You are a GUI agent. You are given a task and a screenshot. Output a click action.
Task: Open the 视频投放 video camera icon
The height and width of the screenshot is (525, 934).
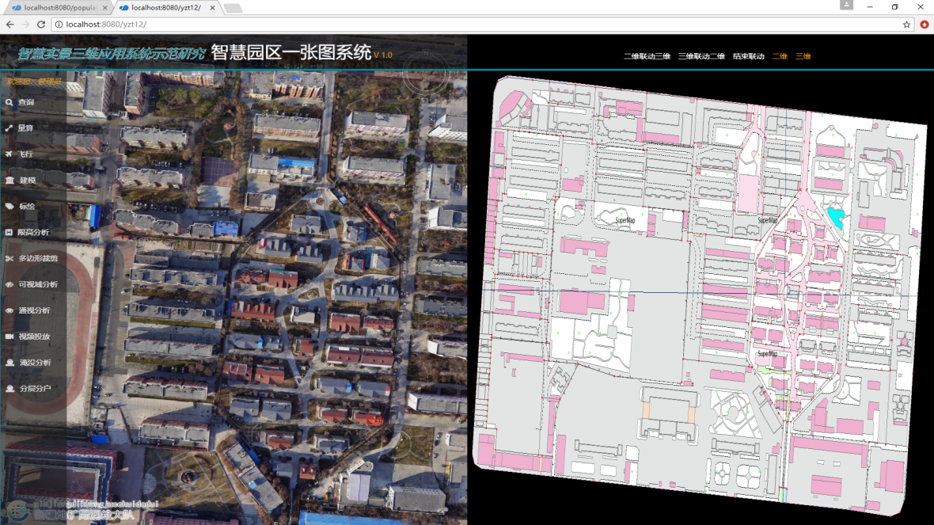(x=9, y=337)
